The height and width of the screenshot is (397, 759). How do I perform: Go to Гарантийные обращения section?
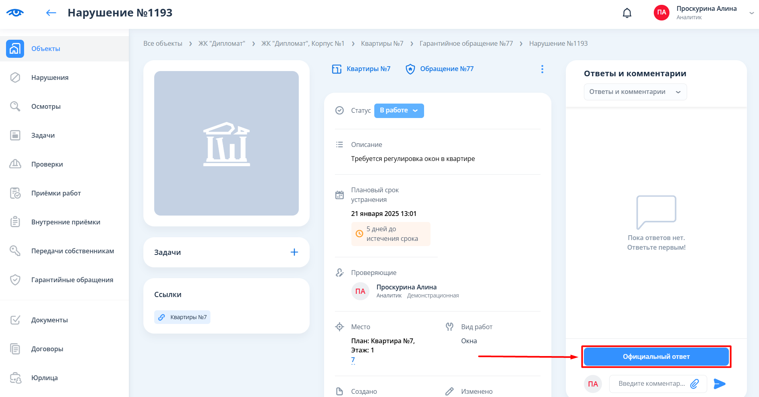pos(72,280)
